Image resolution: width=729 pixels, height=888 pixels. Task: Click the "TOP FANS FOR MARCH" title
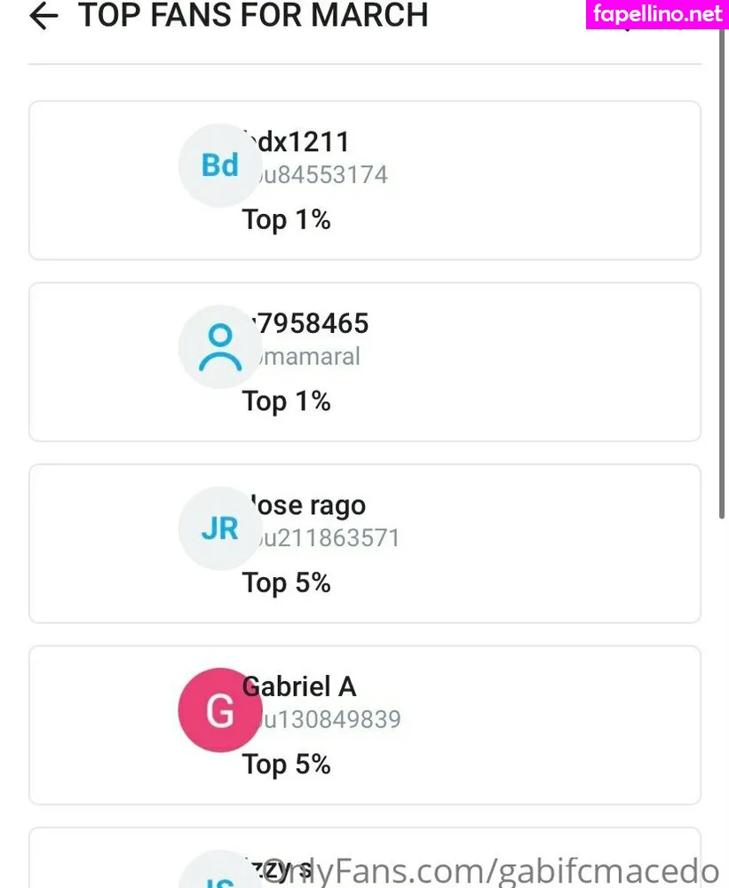pyautogui.click(x=254, y=15)
